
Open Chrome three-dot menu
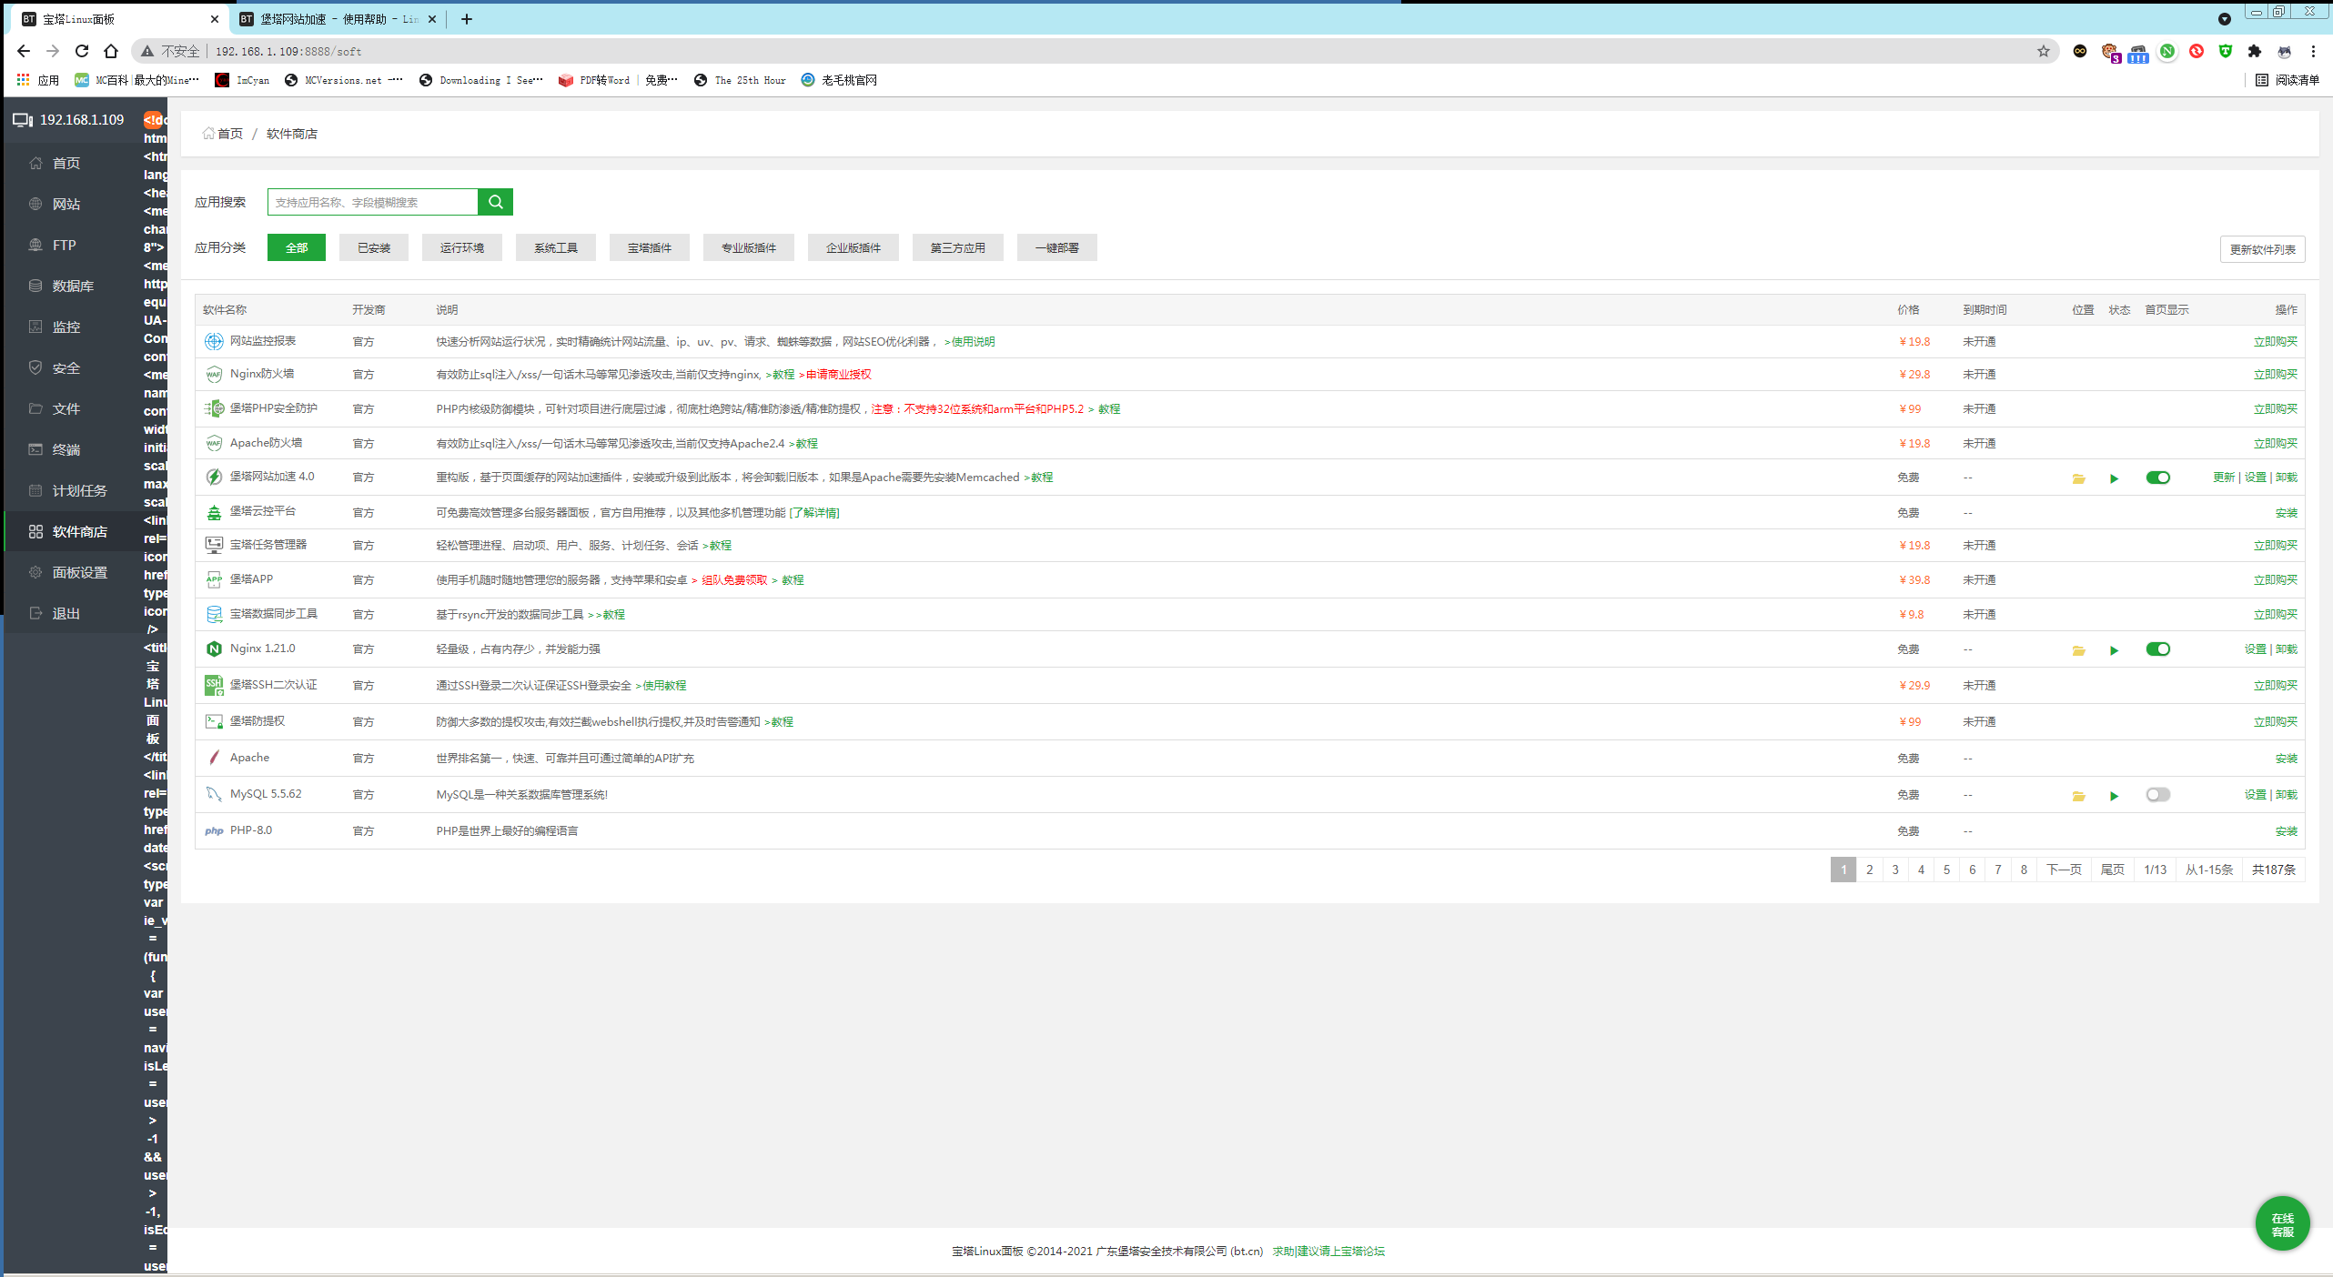[2313, 51]
